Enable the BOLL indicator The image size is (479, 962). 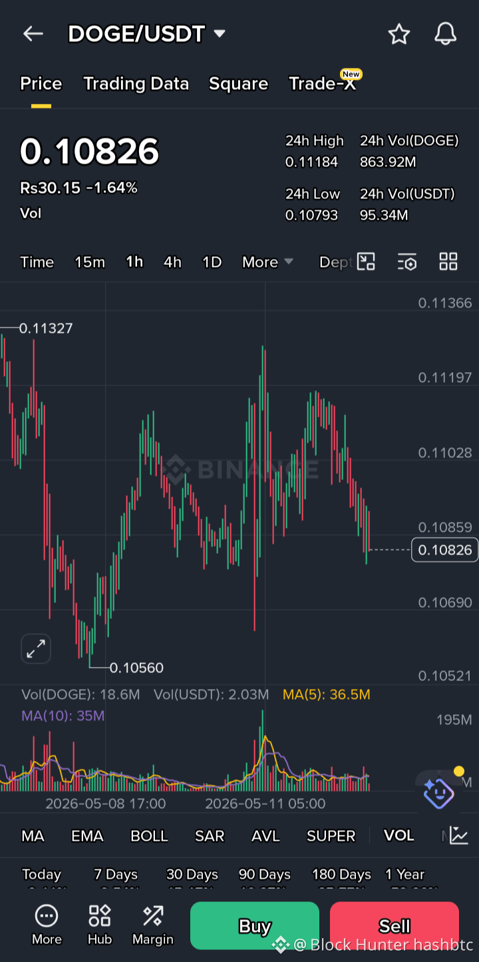point(149,836)
